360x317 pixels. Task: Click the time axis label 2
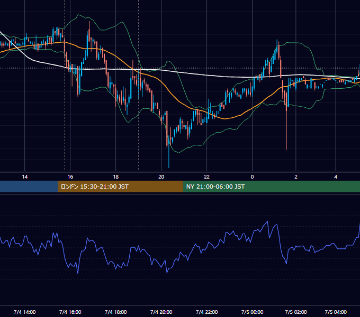point(296,176)
